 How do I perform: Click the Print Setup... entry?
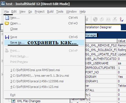(44, 56)
